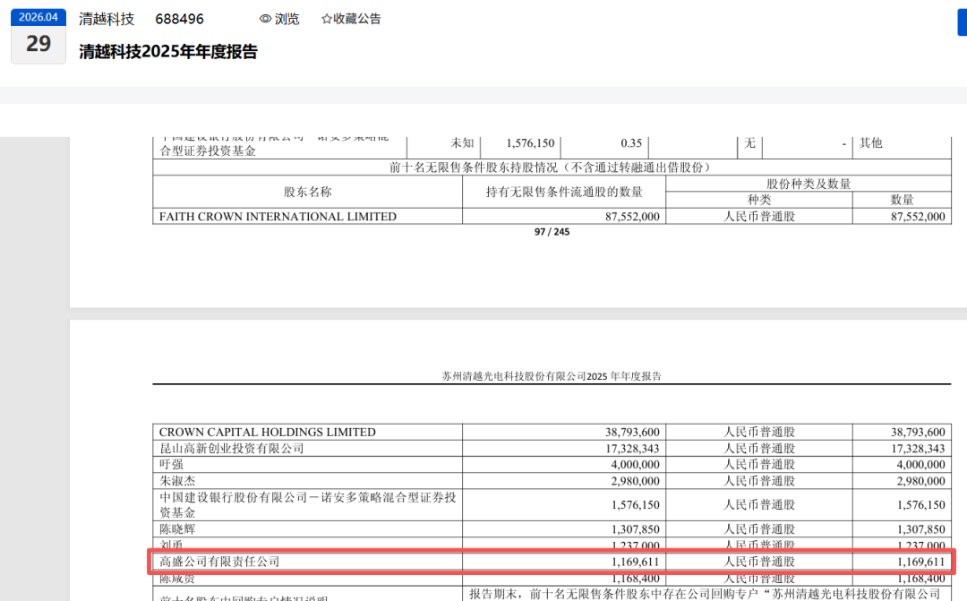This screenshot has height=601, width=967.
Task: Click the title 清越科技2025年年度报告
Action: point(168,52)
